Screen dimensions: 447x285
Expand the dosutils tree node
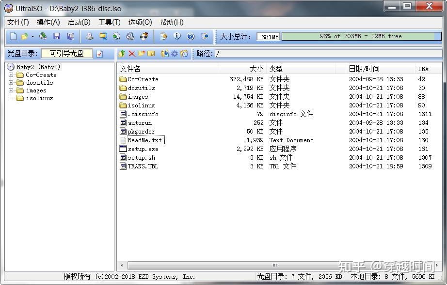click(x=11, y=83)
